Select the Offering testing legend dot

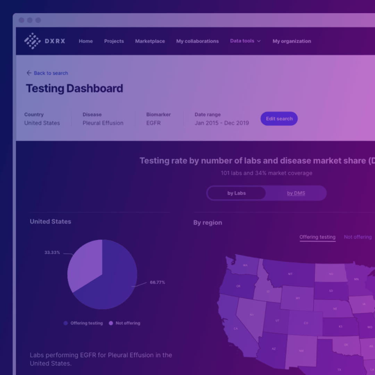65,323
